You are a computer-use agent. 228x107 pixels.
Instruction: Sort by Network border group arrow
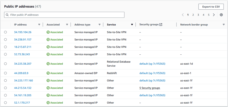224,25
